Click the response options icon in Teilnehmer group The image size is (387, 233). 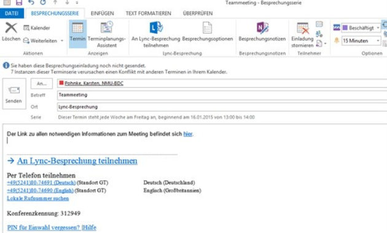(x=319, y=44)
